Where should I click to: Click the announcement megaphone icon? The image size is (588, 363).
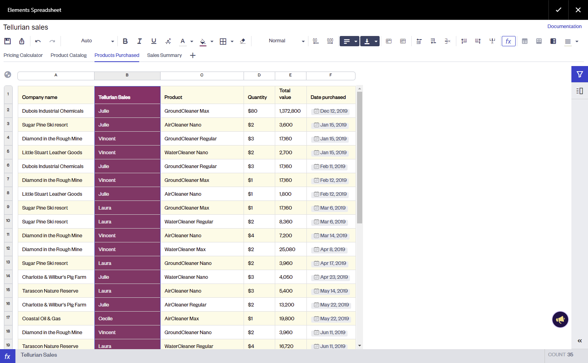pyautogui.click(x=560, y=320)
